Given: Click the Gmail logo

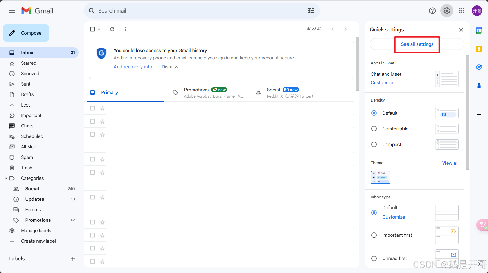Looking at the screenshot, I should coord(37,11).
